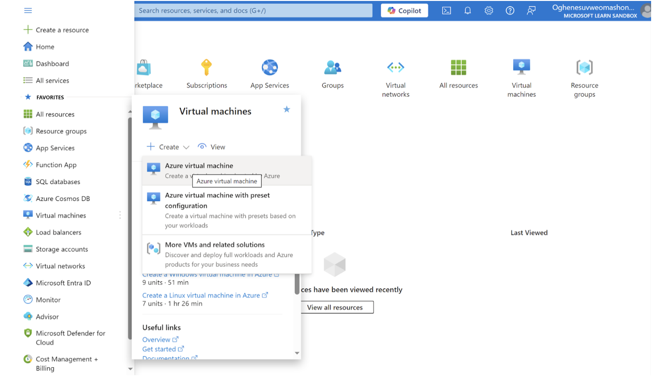Image resolution: width=653 pixels, height=379 pixels.
Task: Click the SQL databases icon in sidebar
Action: tap(28, 181)
